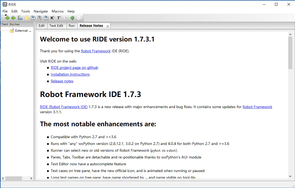Click the green Go Forward arrow
The width and height of the screenshot is (295, 188).
pos(13,18)
